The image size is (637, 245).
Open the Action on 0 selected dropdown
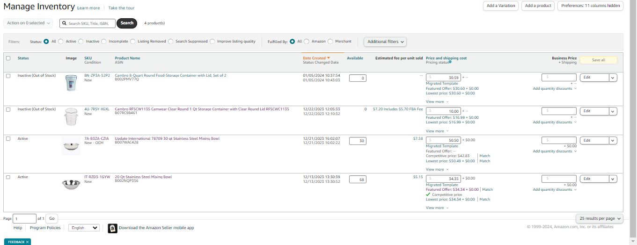(x=28, y=23)
